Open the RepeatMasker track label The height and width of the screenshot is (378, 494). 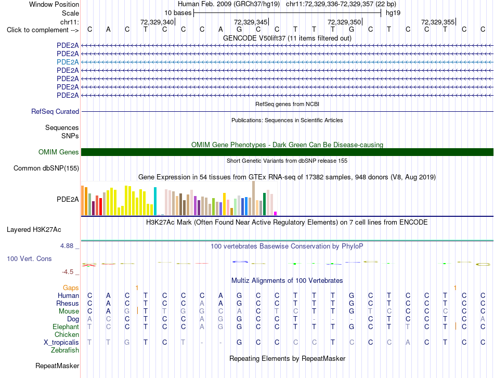click(57, 366)
